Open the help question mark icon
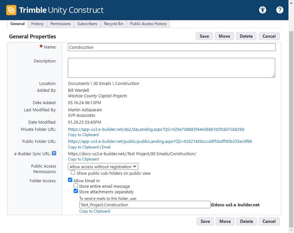This screenshot has height=233, width=294. coord(280,10)
